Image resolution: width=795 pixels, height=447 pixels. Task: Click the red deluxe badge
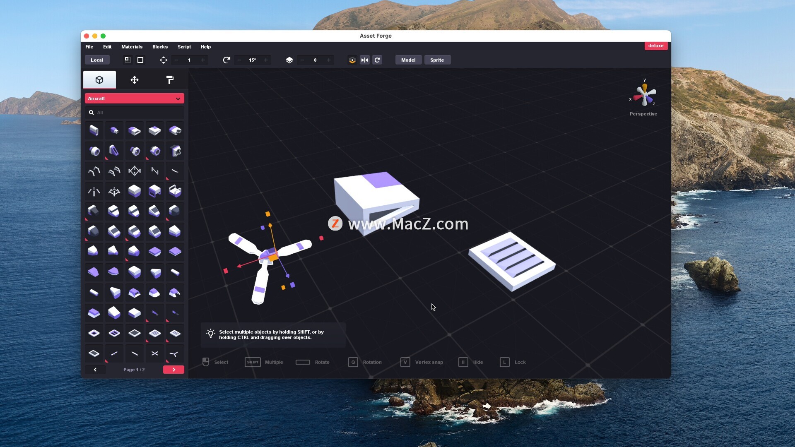point(656,46)
